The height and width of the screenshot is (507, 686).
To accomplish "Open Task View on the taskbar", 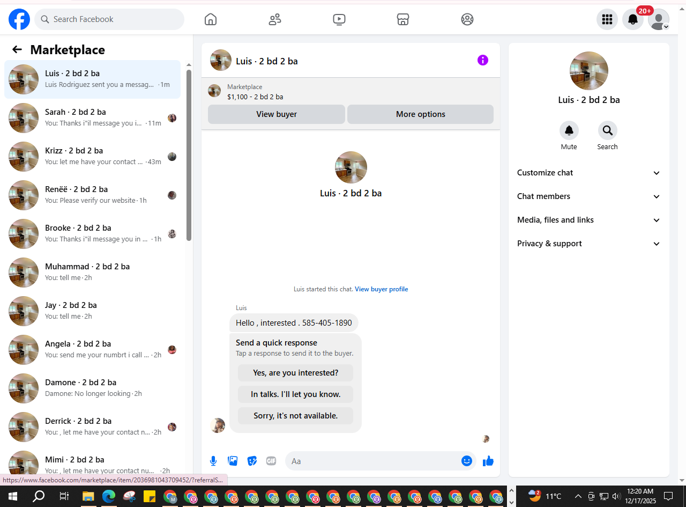I will (64, 496).
